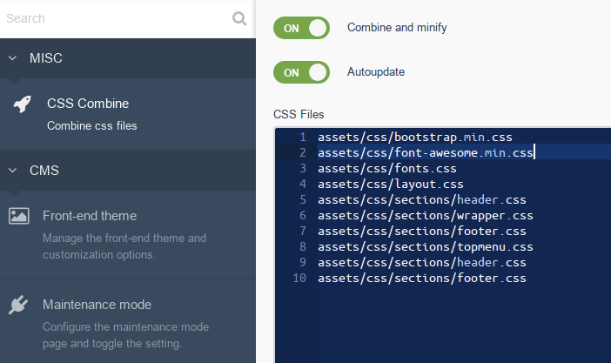Click the search magnifier icon

(x=239, y=18)
